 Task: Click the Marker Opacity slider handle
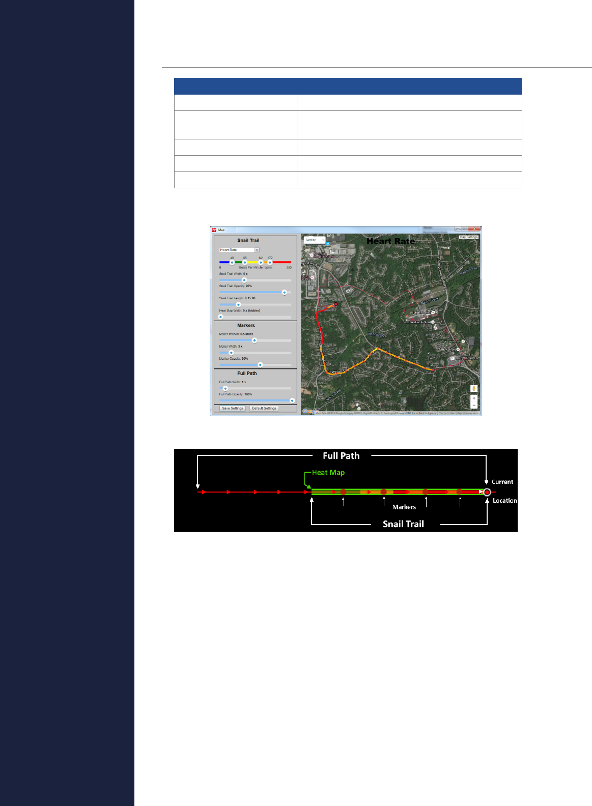[261, 365]
